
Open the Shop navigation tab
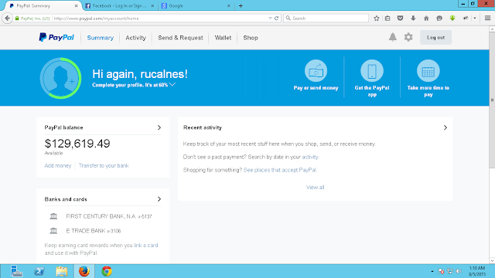(x=251, y=38)
